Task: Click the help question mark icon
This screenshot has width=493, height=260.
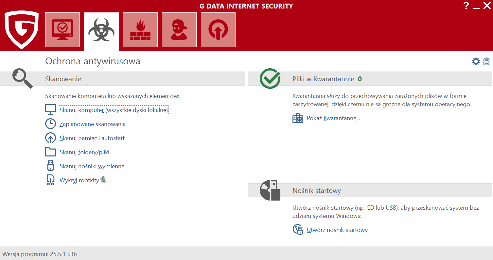Action: click(466, 6)
